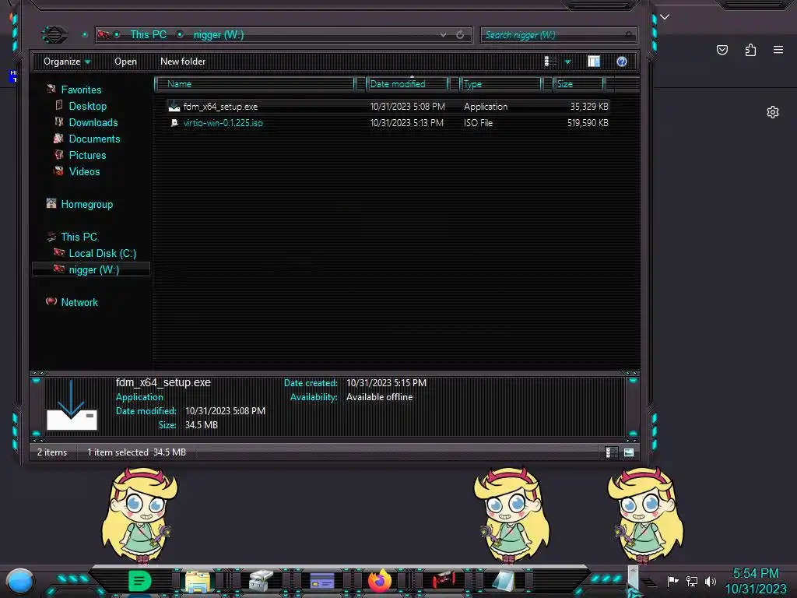Viewport: 797px width, 598px height.
Task: Sort by the Size column header
Action: (x=579, y=84)
